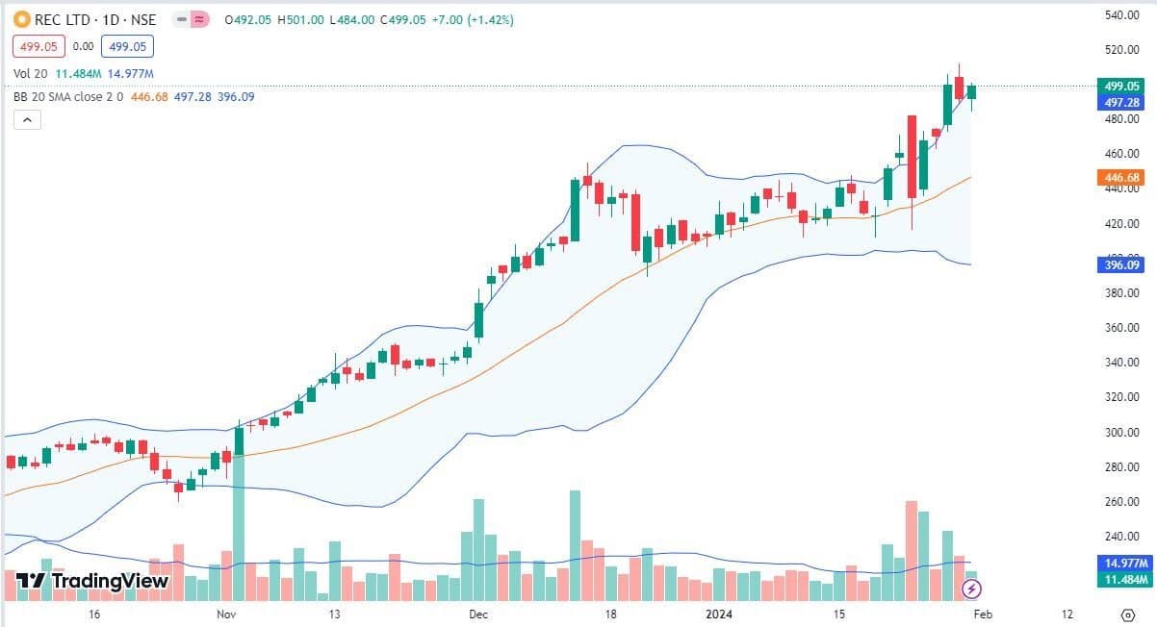Click the TradingView logo
Viewport: 1157px width, 627px height.
[x=92, y=581]
